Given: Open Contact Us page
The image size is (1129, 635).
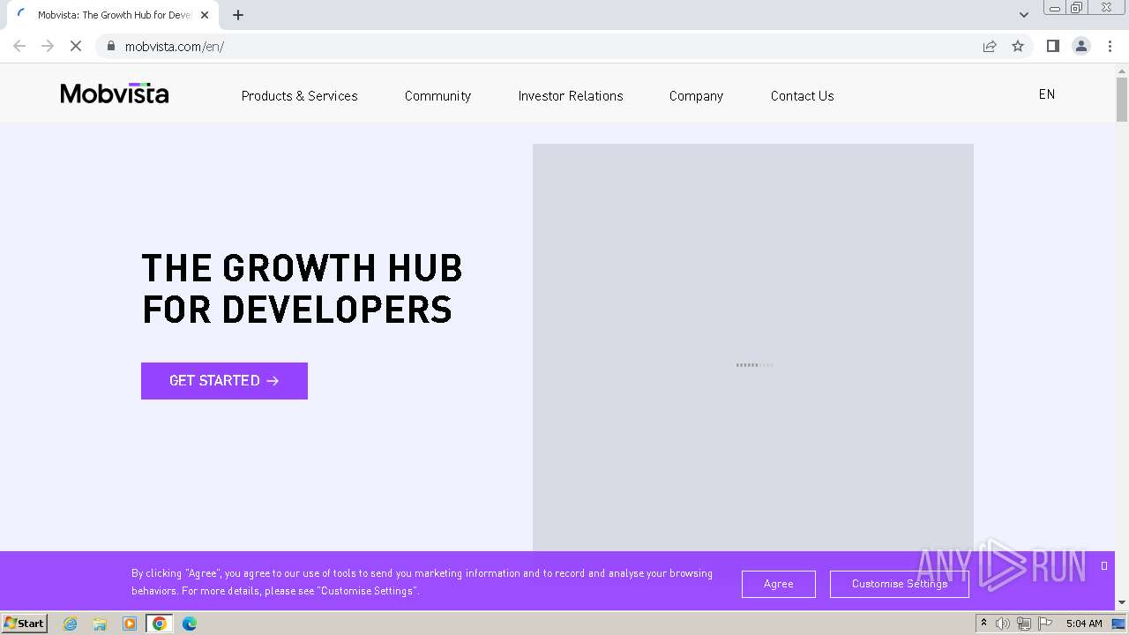Looking at the screenshot, I should point(803,95).
